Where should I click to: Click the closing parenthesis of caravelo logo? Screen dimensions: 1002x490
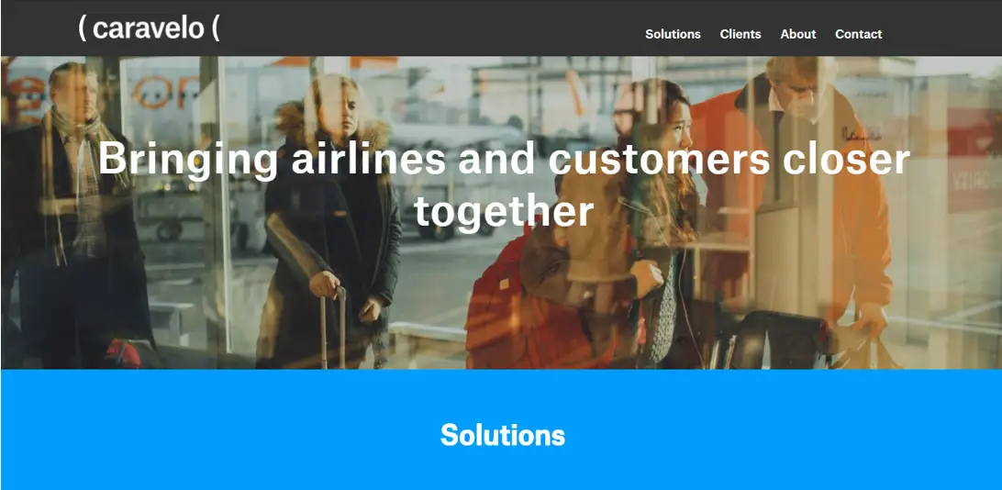point(216,28)
